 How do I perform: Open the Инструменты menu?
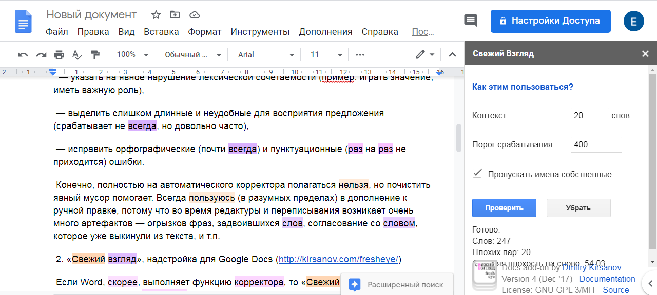[260, 32]
